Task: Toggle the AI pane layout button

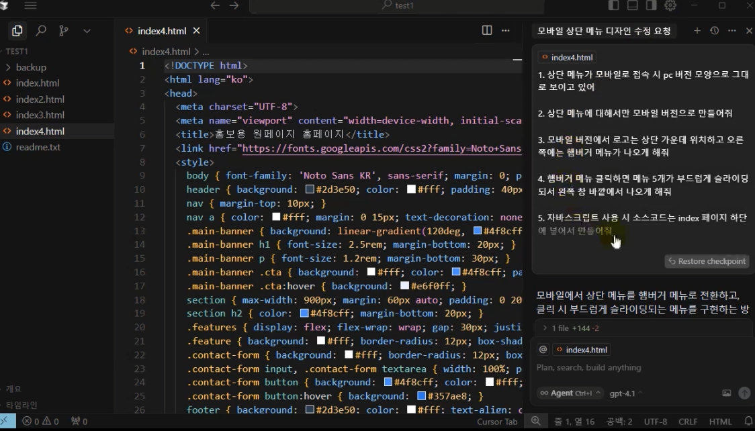Action: [651, 5]
